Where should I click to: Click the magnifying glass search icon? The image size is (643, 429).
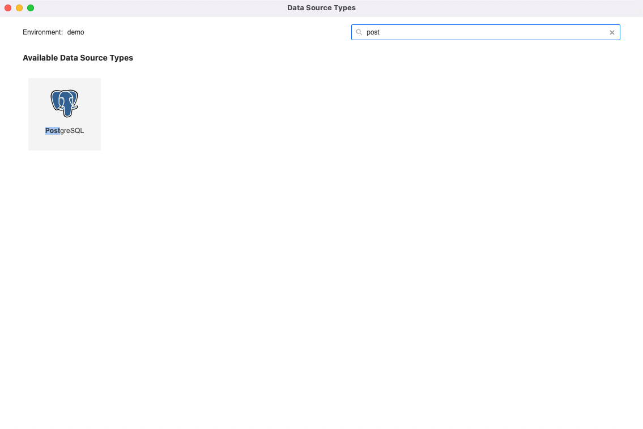pos(359,32)
